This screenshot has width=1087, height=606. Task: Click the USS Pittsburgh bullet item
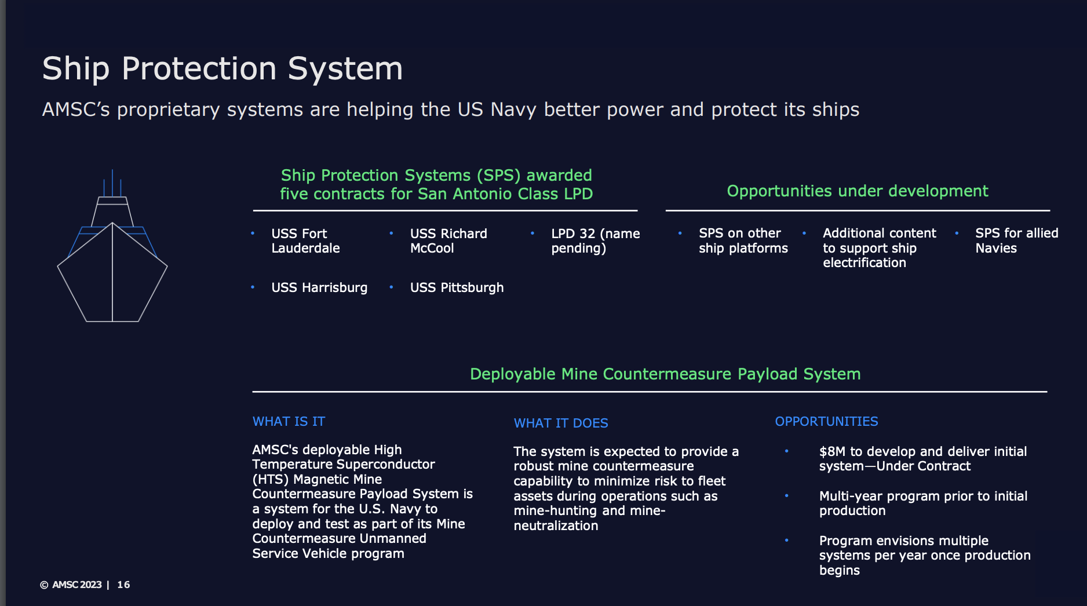pyautogui.click(x=457, y=287)
